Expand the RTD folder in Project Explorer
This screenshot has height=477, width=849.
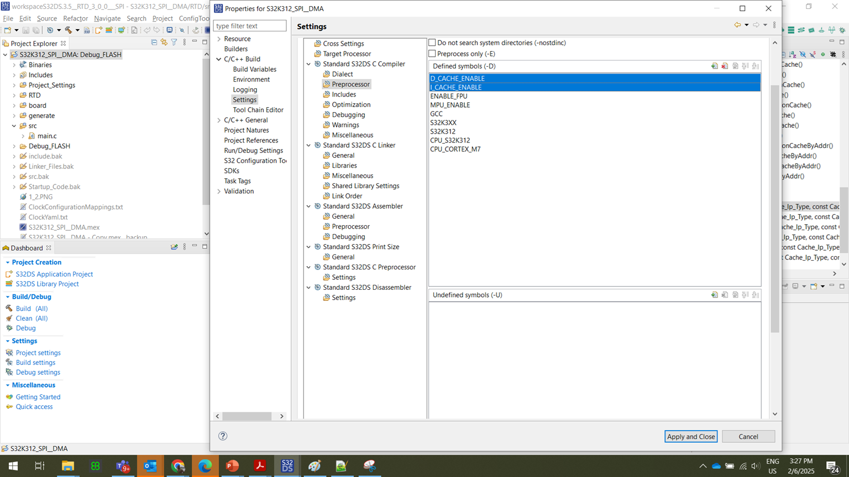[13, 95]
